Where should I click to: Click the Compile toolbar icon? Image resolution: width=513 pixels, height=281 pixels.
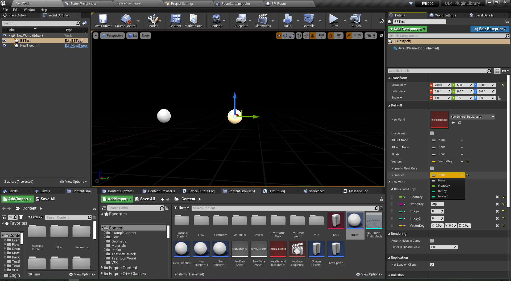(309, 21)
